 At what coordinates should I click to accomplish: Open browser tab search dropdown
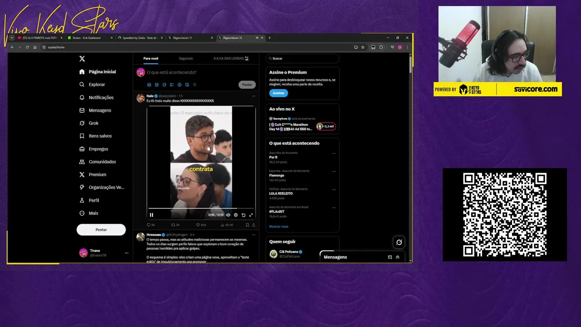click(12, 38)
